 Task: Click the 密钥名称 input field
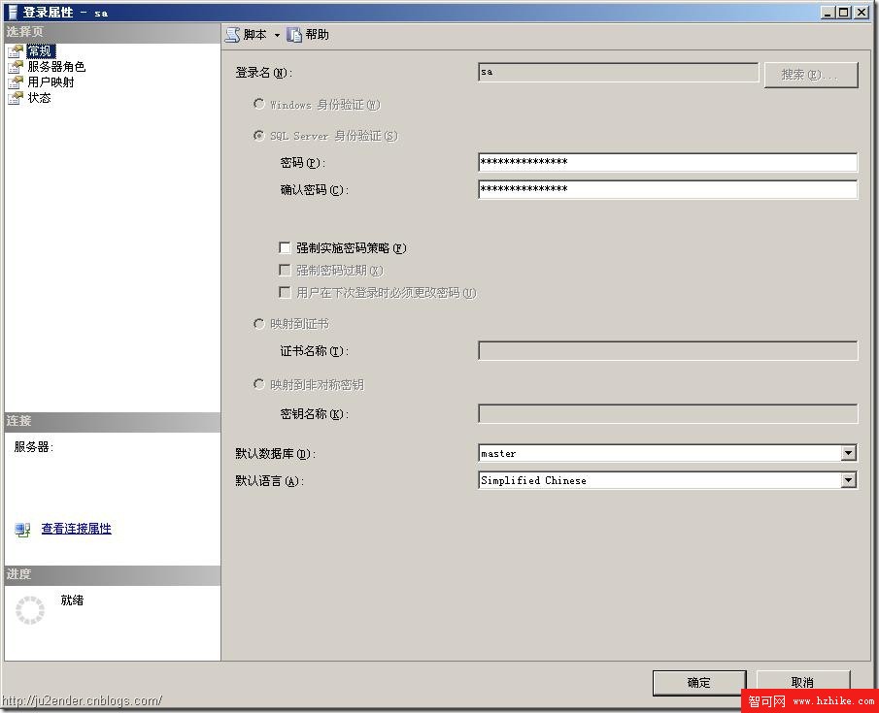coord(667,413)
